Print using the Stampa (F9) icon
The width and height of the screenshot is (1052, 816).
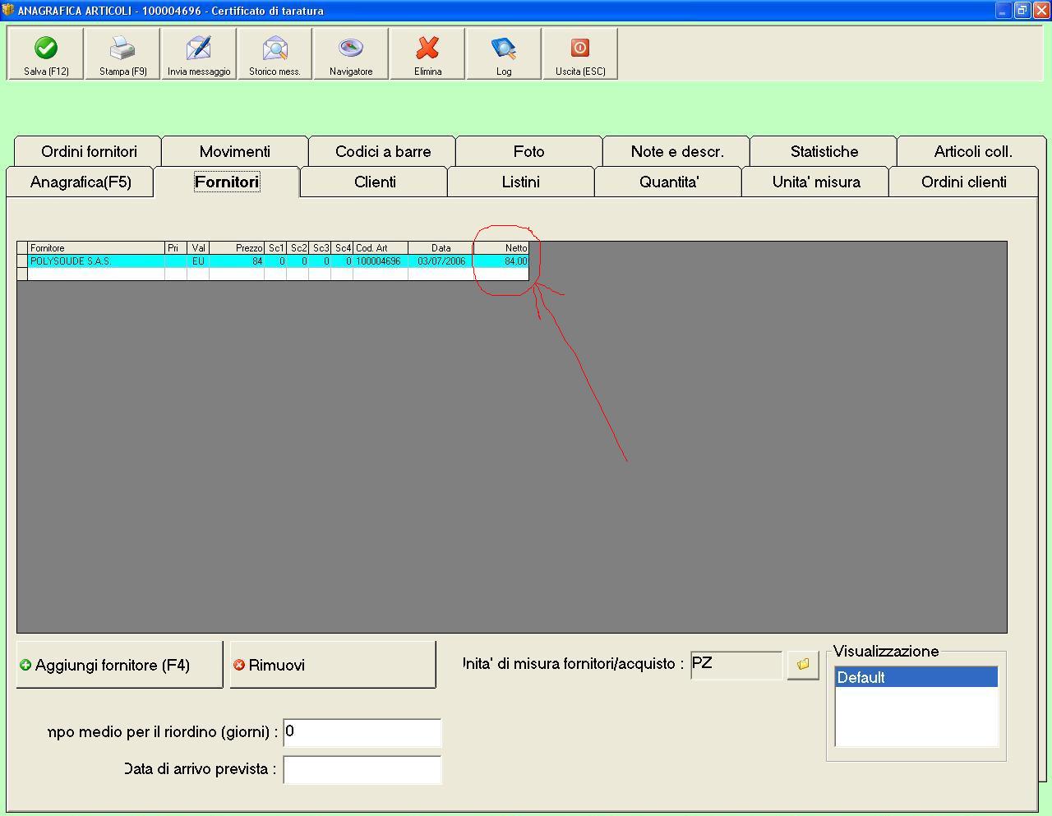[x=122, y=54]
